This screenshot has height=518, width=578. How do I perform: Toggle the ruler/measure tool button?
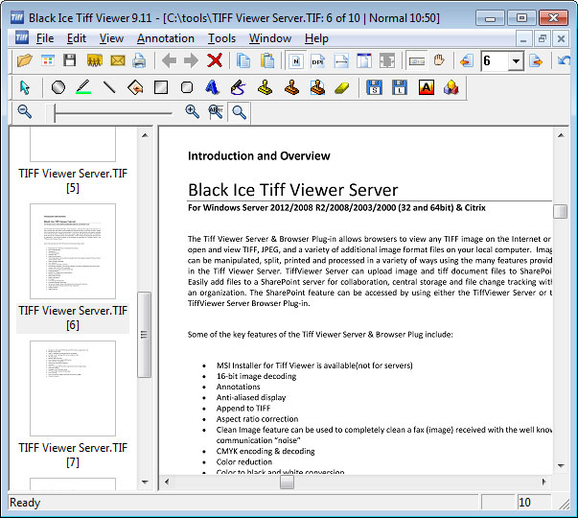pyautogui.click(x=417, y=60)
